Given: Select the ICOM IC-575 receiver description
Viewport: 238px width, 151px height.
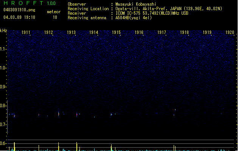Looking at the screenshot, I should [x=152, y=13].
